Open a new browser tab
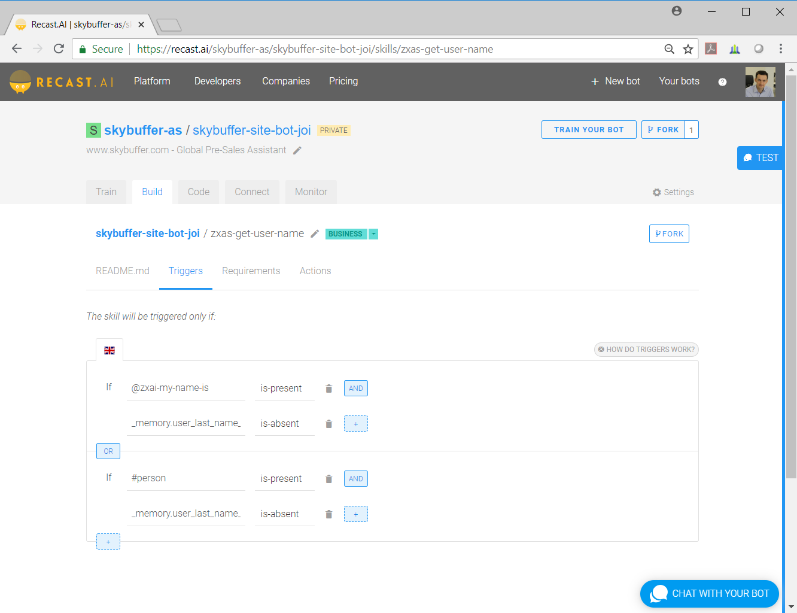The width and height of the screenshot is (797, 613). click(x=169, y=25)
